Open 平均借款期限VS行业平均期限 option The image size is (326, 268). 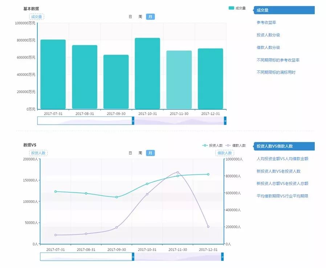282,196
